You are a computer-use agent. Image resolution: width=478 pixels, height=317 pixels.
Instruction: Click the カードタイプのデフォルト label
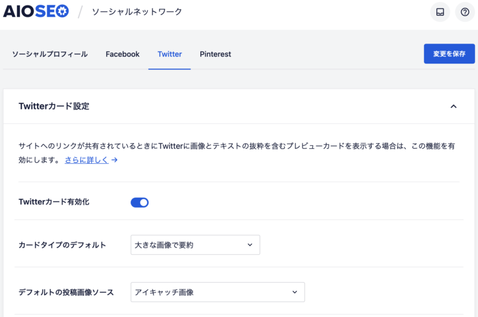62,245
